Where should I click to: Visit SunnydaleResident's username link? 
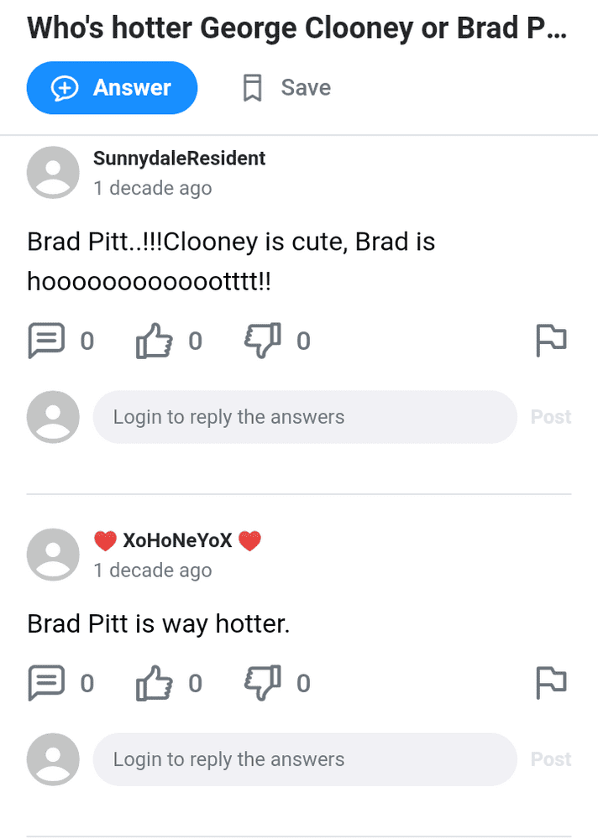(x=179, y=159)
